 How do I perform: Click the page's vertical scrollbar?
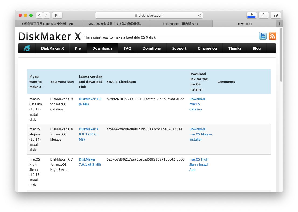click(x=281, y=54)
